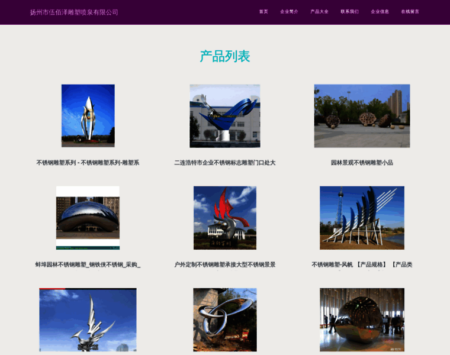Screen dimensions: 450x355
Task: Click the link 二连浩特市企业不锈钢标志雕塑门口处大
Action: 225,163
